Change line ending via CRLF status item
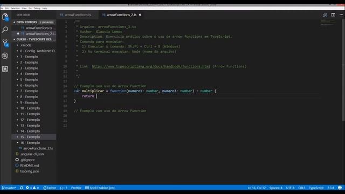This screenshot has width=345, height=194. (301, 188)
